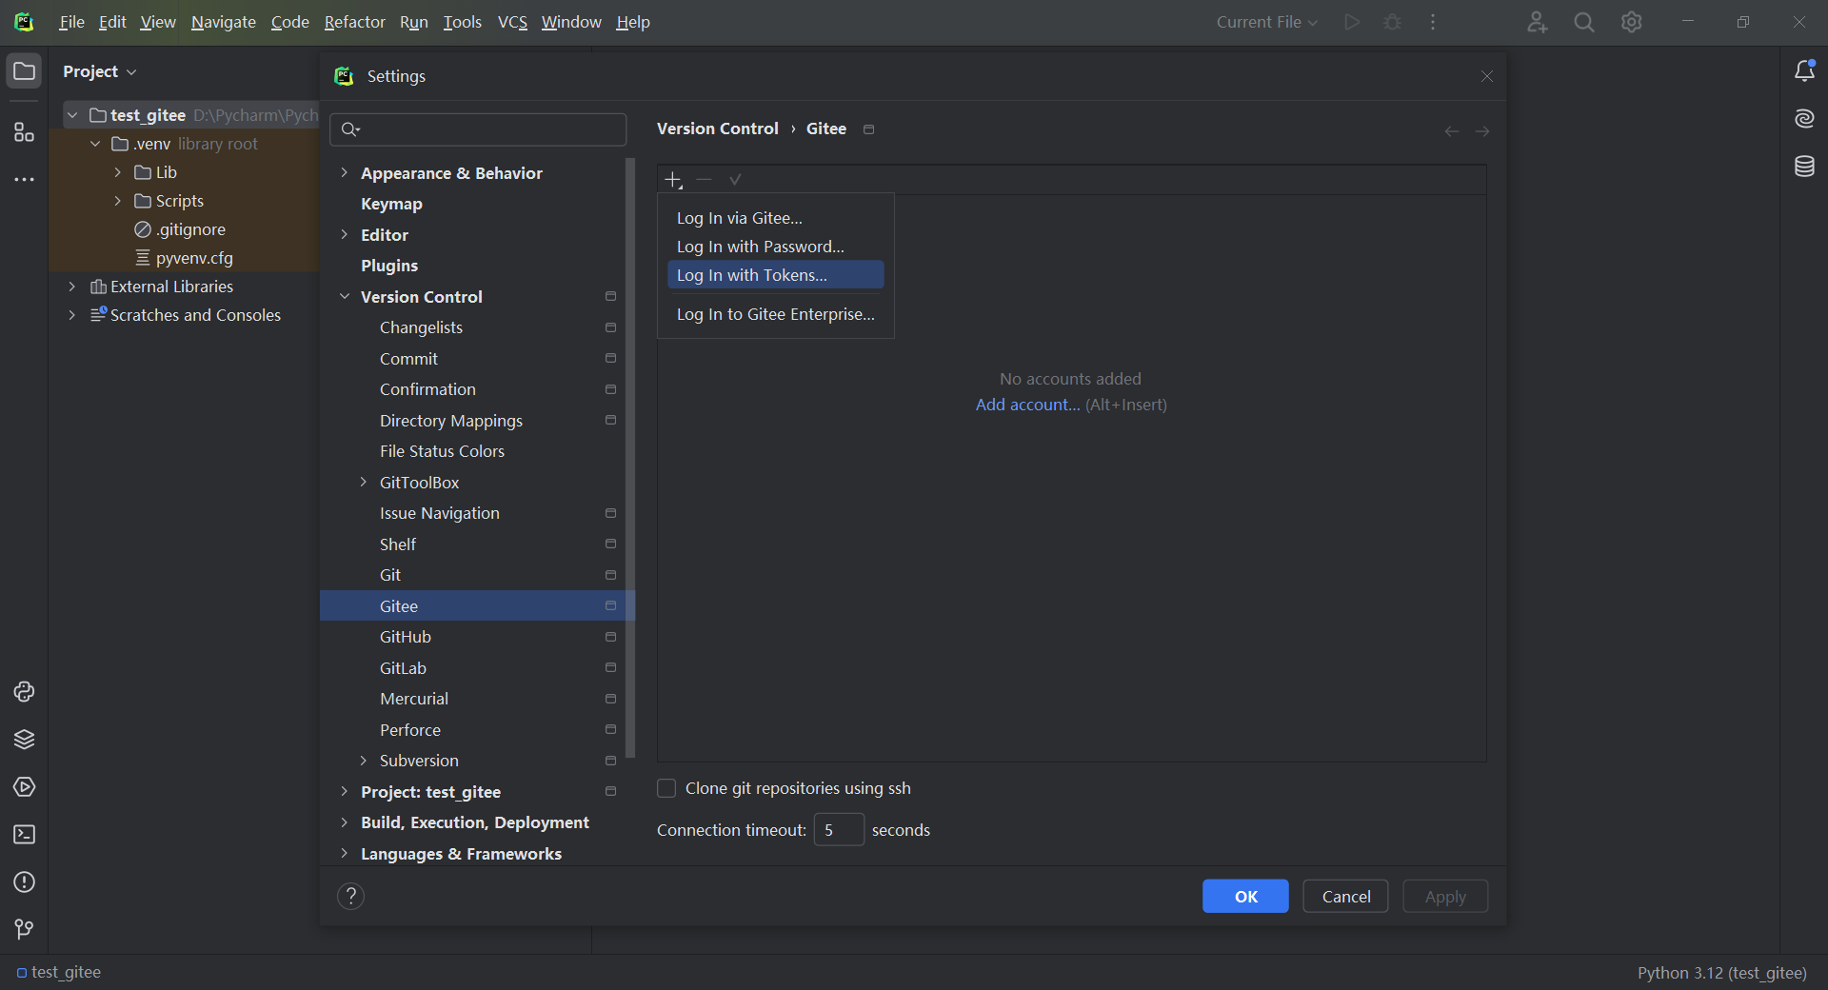Click the Debug bug icon in toolbar
The image size is (1828, 990).
pos(1392,22)
